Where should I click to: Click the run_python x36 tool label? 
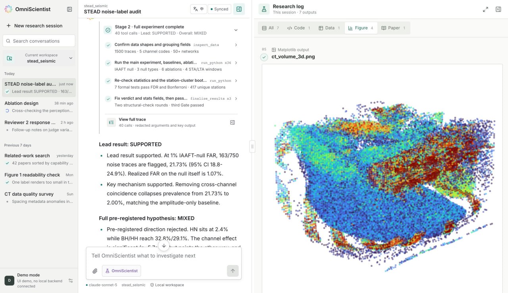(216, 63)
